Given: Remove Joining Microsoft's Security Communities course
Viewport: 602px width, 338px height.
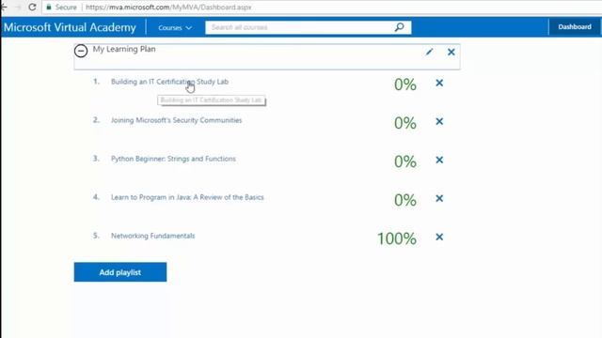Looking at the screenshot, I should point(439,121).
